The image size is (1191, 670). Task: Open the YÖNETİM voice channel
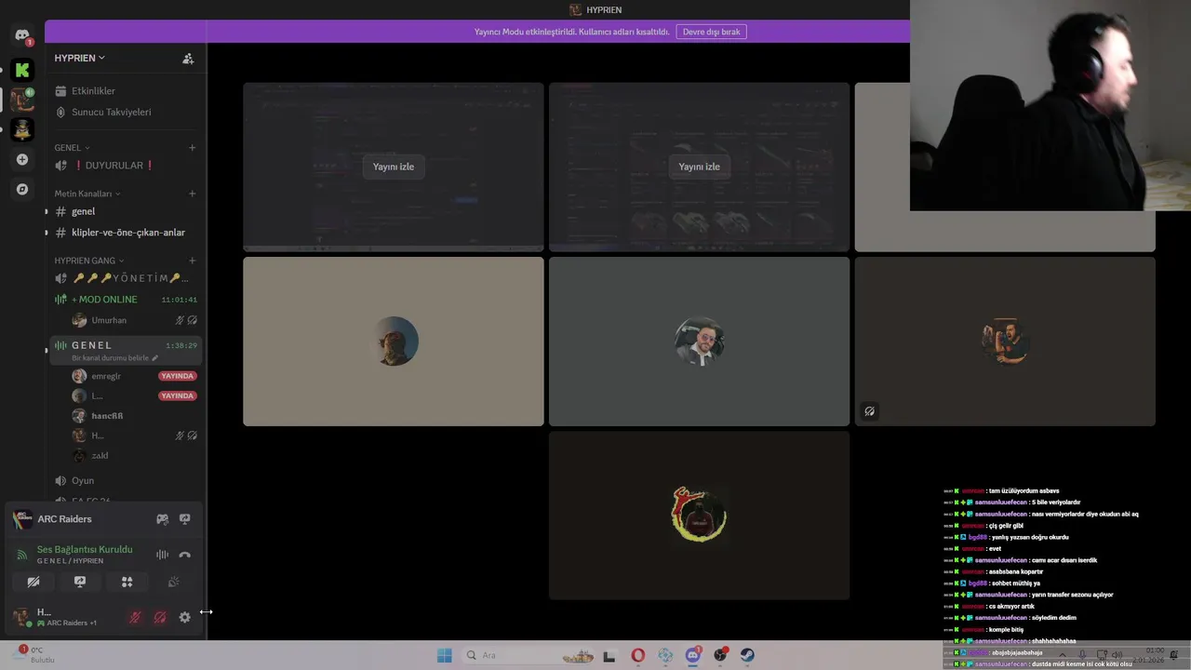click(x=126, y=278)
